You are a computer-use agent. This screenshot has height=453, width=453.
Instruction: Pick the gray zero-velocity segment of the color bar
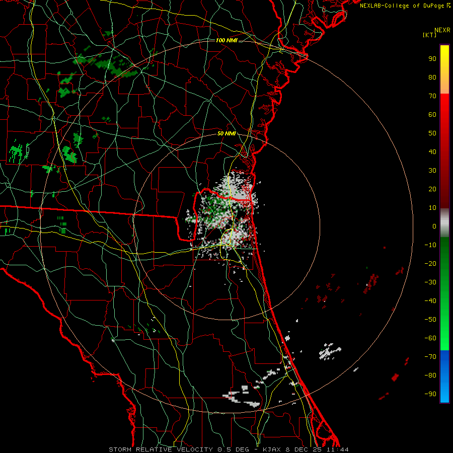click(x=444, y=223)
